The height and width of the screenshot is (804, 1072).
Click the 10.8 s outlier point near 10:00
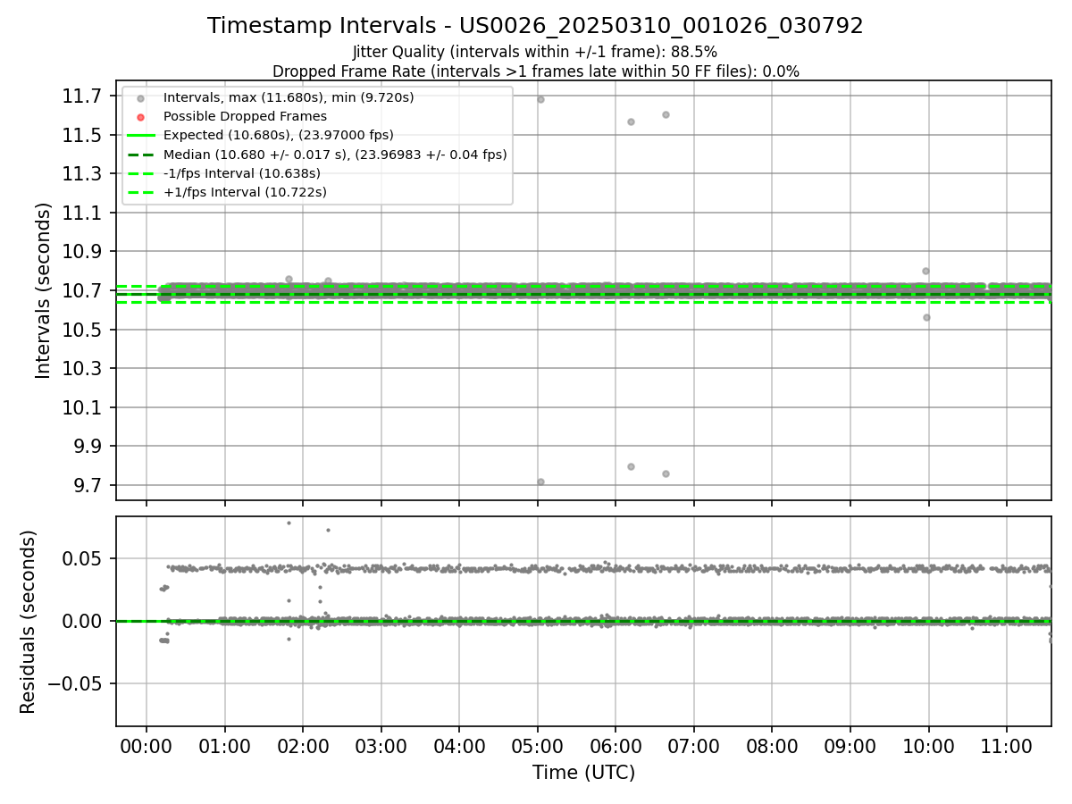925,271
